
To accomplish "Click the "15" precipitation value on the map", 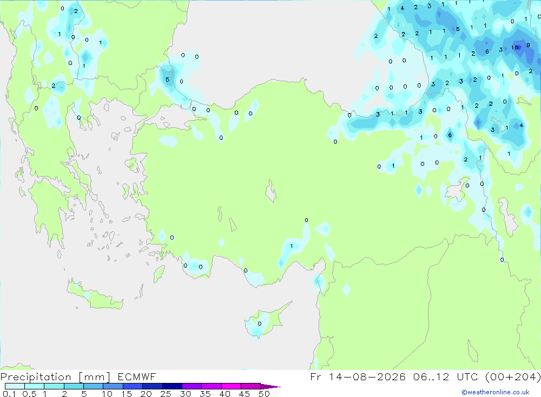I will coord(515,48).
